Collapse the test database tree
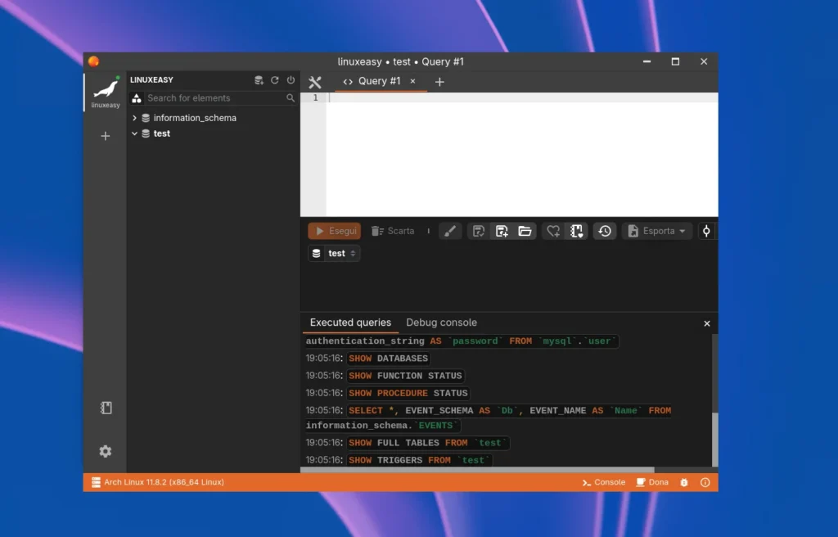The height and width of the screenshot is (537, 838). pos(134,133)
